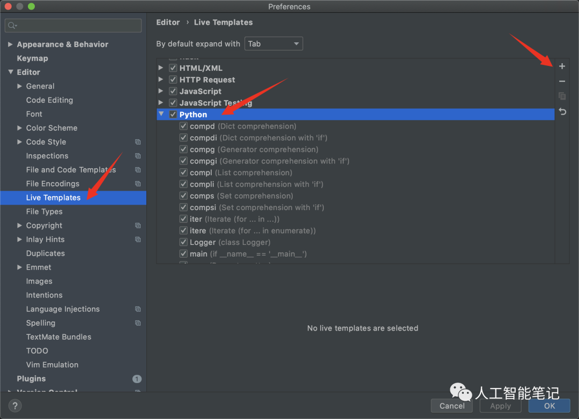579x419 pixels.
Task: Click the project-level icon beside Inspections
Action: coord(138,156)
